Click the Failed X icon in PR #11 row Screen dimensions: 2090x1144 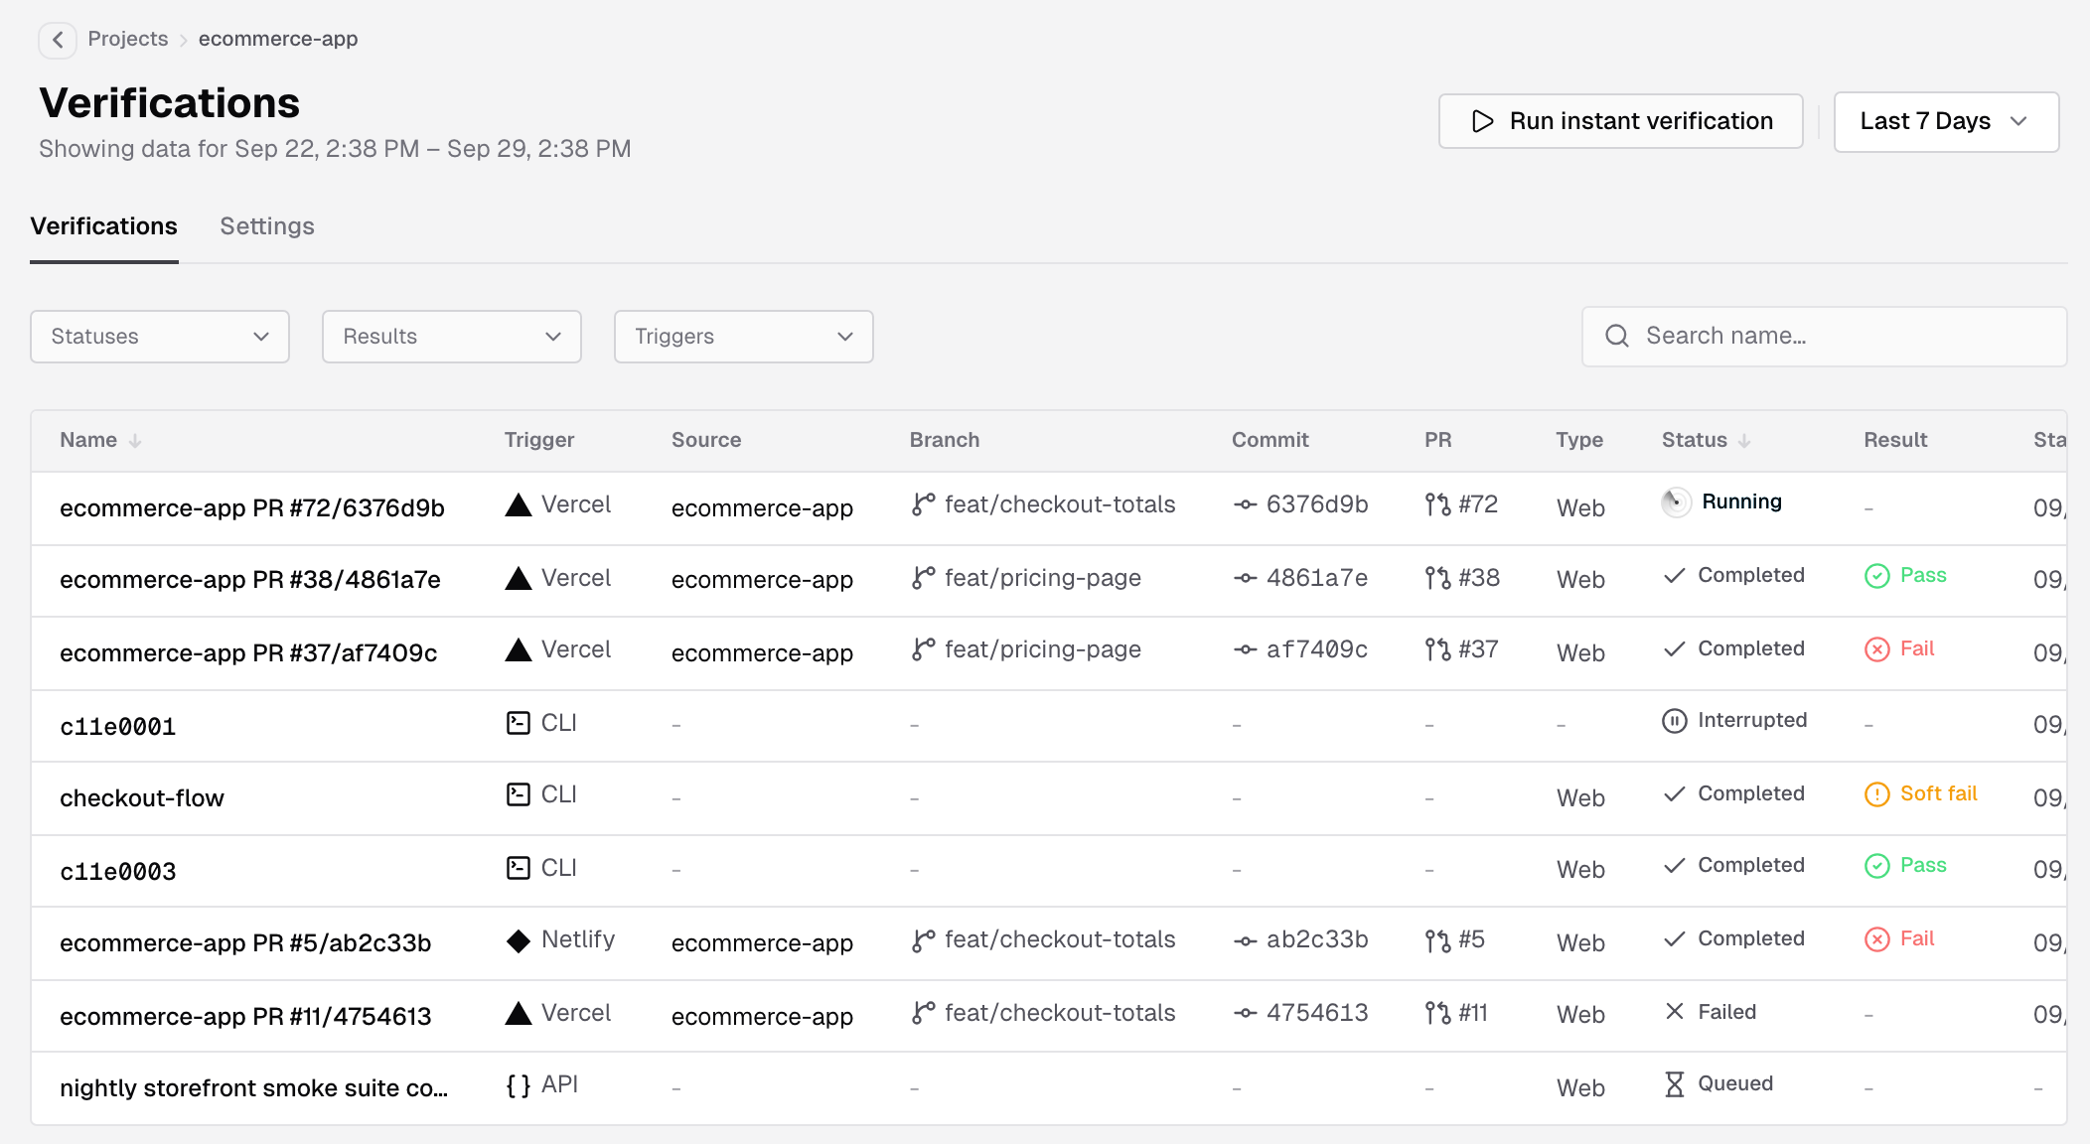coord(1675,1011)
